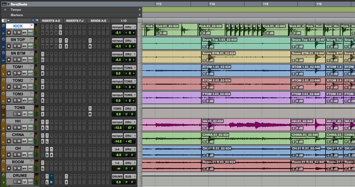Open the 'T' insert plugin on KICK track
Image resolution: width=355 pixels, height=187 pixels.
pyautogui.click(x=60, y=33)
